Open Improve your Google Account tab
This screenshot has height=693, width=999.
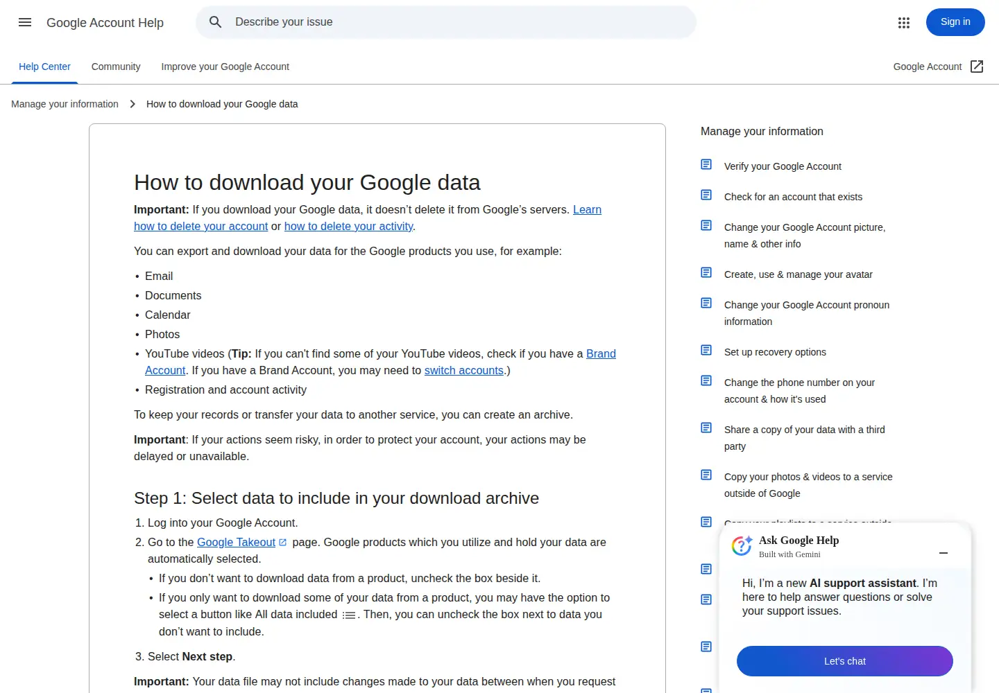click(225, 67)
